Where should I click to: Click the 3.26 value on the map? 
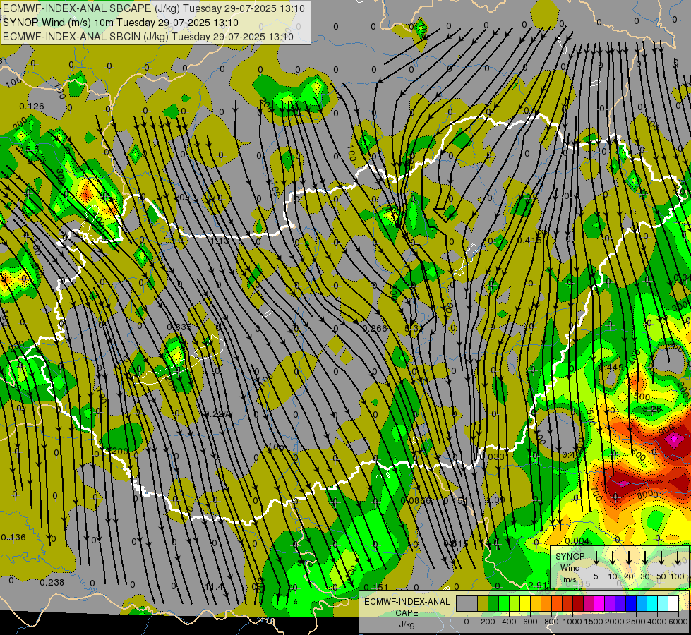tap(651, 409)
